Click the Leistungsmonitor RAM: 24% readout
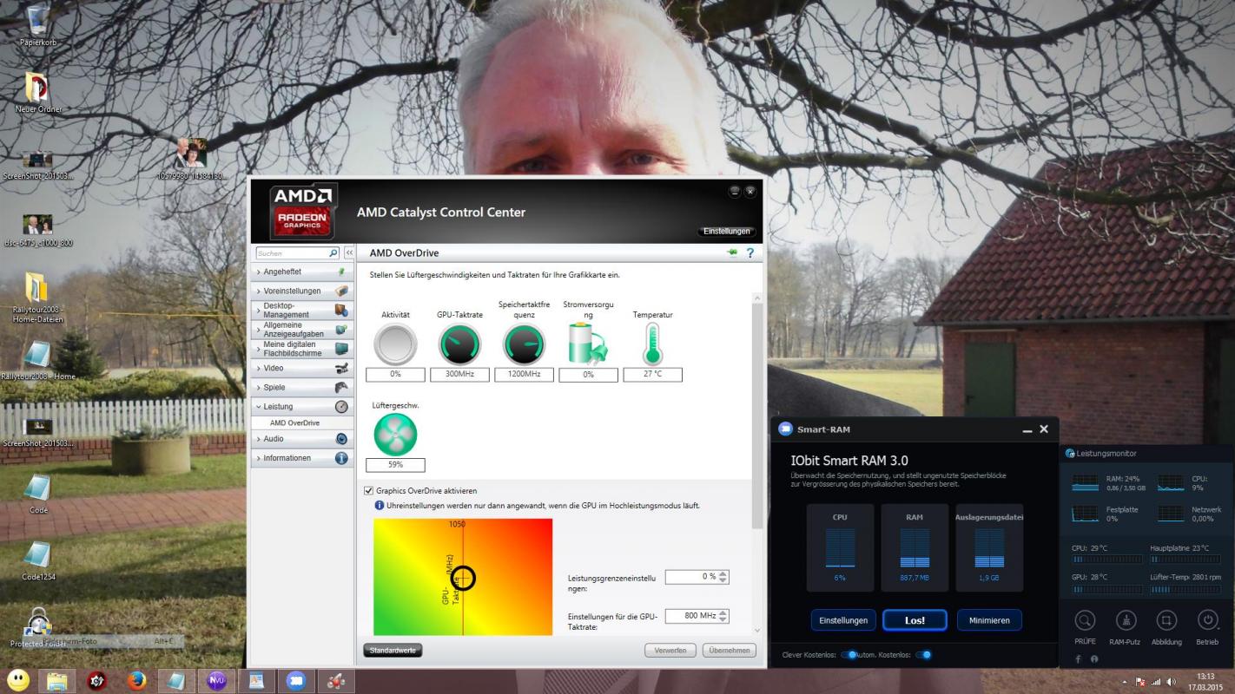The image size is (1235, 694). click(1122, 478)
